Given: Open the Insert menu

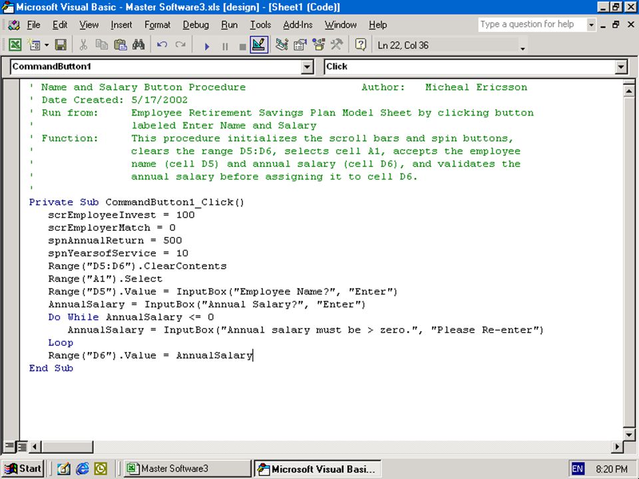Looking at the screenshot, I should [x=121, y=25].
